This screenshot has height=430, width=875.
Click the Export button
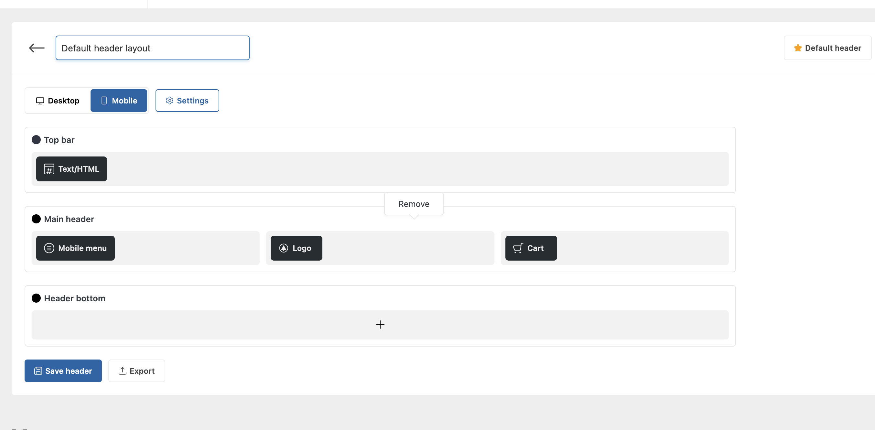coord(136,371)
